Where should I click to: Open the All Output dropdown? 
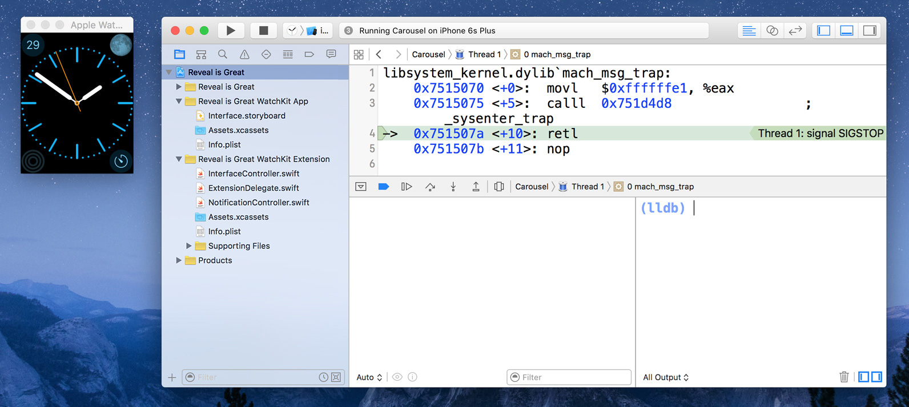point(666,377)
